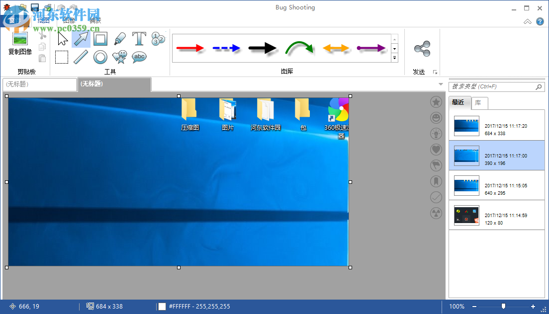Open the capture dated 11:15:05 (640 x 295)
The width and height of the screenshot is (549, 314).
click(x=497, y=185)
